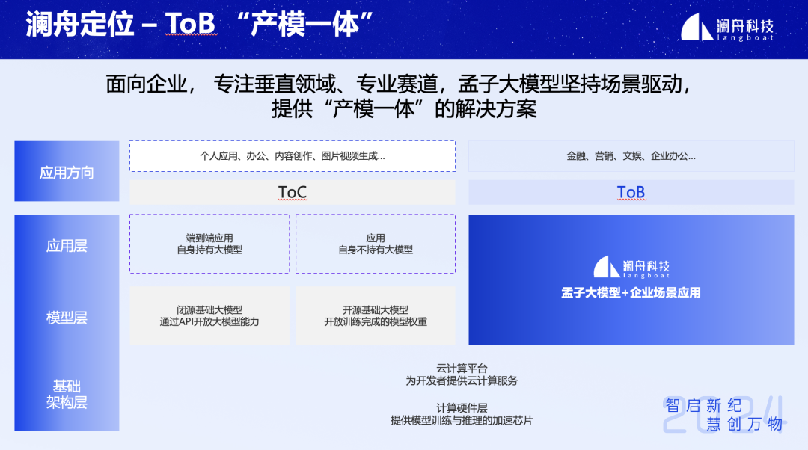Select the '端到端应用 自身持有大模型' dashed box
The height and width of the screenshot is (450, 808).
[x=209, y=244]
